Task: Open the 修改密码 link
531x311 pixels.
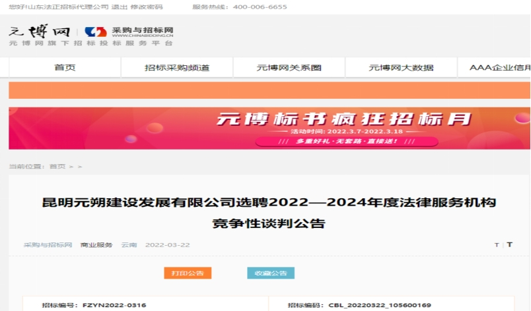Action: 148,7
